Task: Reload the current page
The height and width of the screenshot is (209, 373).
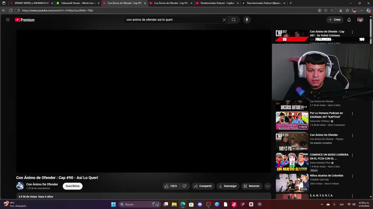Action: click(11, 10)
